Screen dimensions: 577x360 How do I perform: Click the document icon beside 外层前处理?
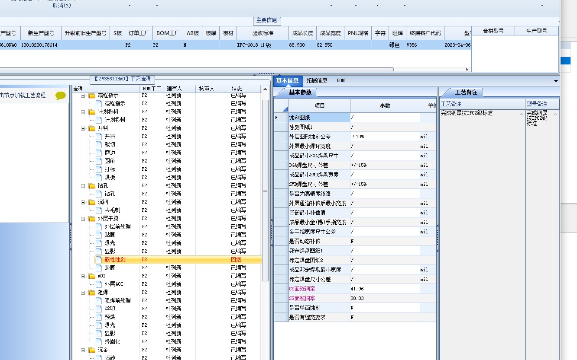point(99,226)
